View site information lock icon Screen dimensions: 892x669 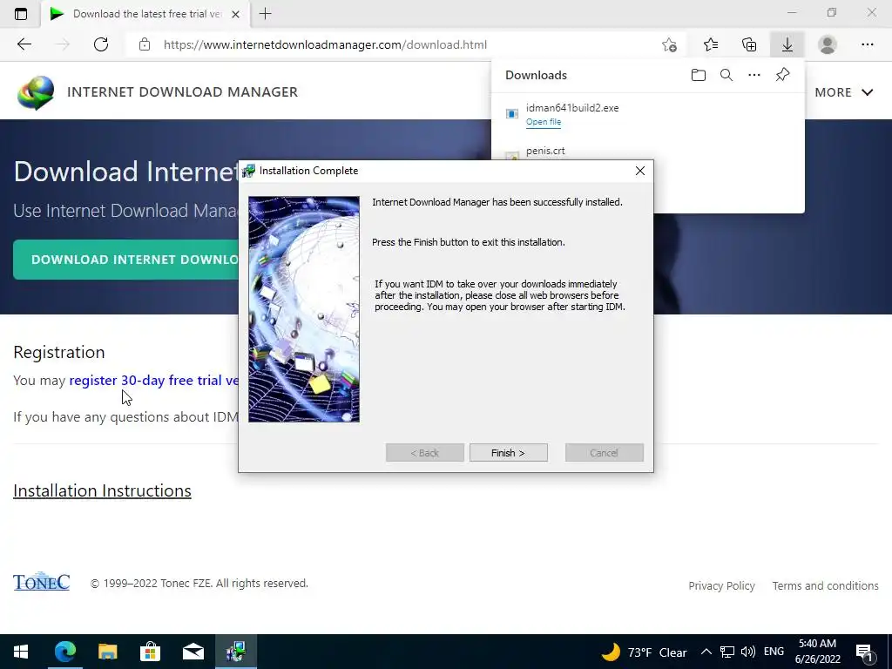tap(145, 45)
